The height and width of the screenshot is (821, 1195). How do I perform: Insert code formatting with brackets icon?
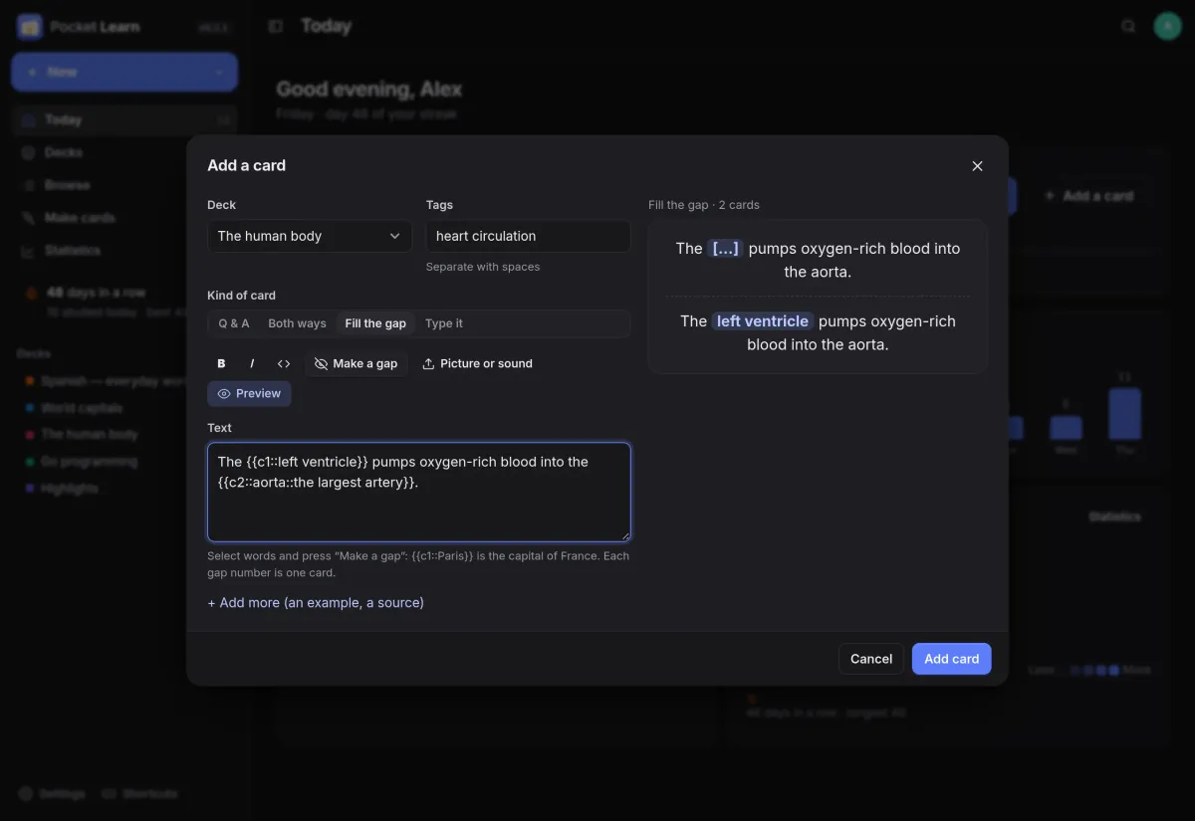point(284,364)
